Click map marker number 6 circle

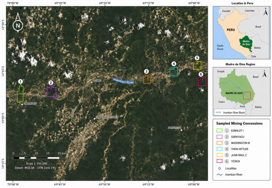[x=201, y=74]
